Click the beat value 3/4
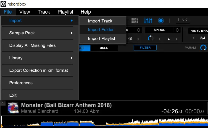The height and width of the screenshot is (128, 208). point(202,38)
